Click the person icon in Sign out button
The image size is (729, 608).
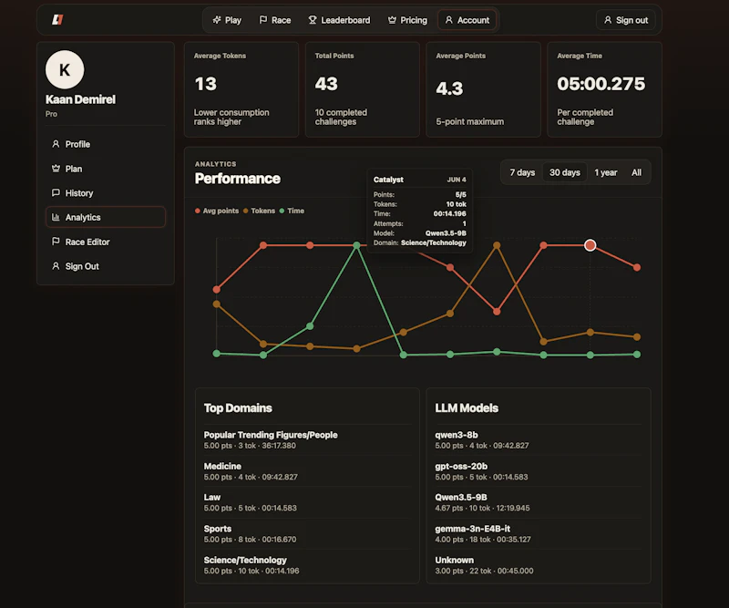pyautogui.click(x=608, y=20)
